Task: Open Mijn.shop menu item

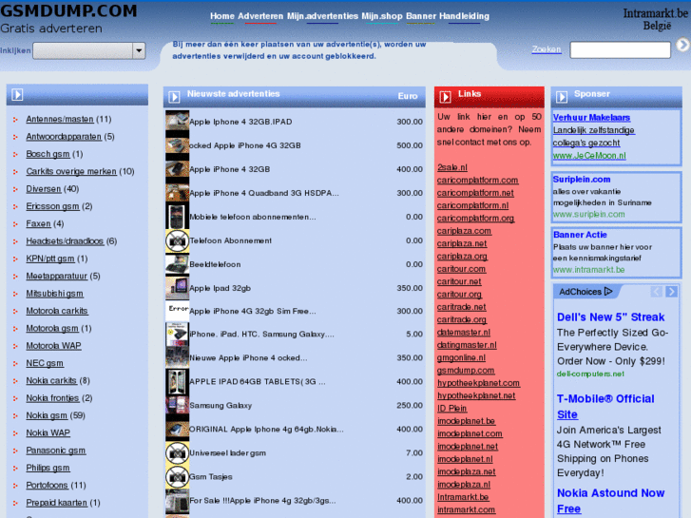Action: point(382,16)
